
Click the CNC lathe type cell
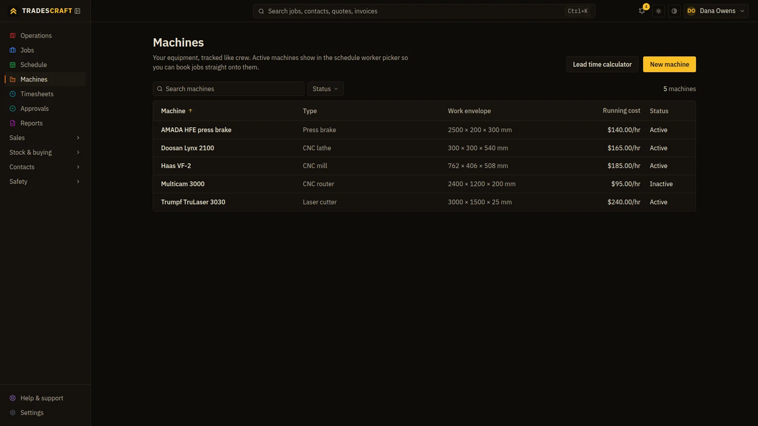tap(317, 148)
